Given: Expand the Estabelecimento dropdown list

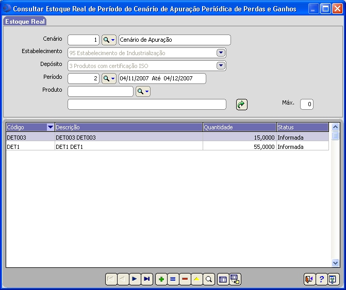Looking at the screenshot, I should (221, 53).
